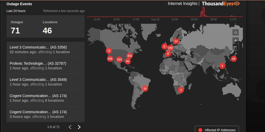Open Level 3 AS 3549 outage event
This screenshot has height=132, width=265.
click(x=46, y=82)
